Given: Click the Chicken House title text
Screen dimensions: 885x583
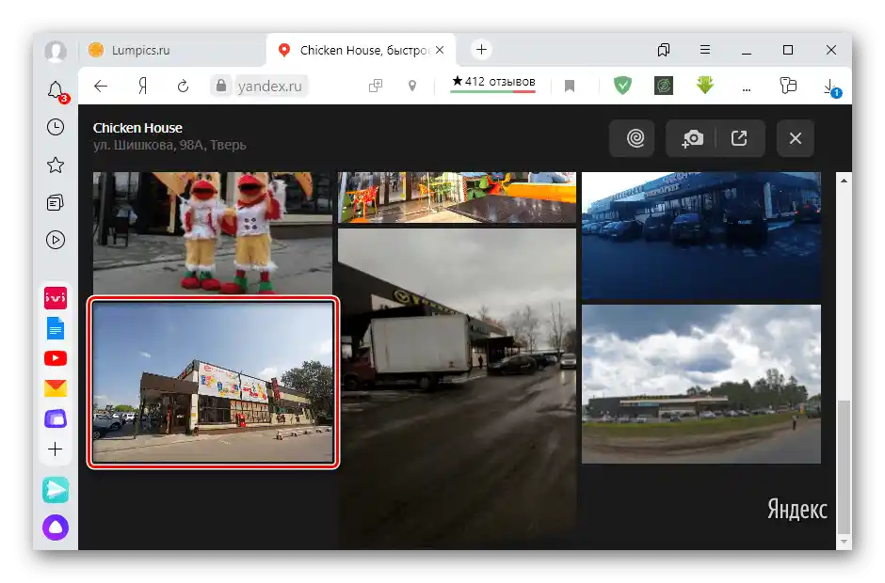Looking at the screenshot, I should (x=137, y=128).
